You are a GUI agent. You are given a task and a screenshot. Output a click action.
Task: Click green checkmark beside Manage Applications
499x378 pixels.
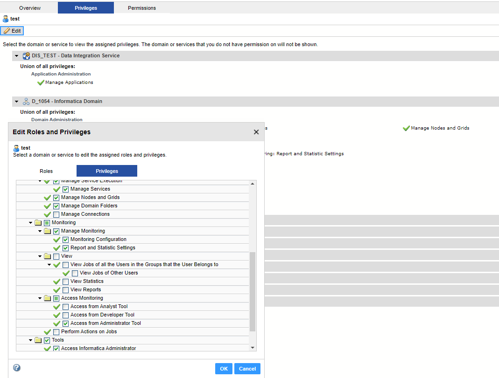coord(41,82)
